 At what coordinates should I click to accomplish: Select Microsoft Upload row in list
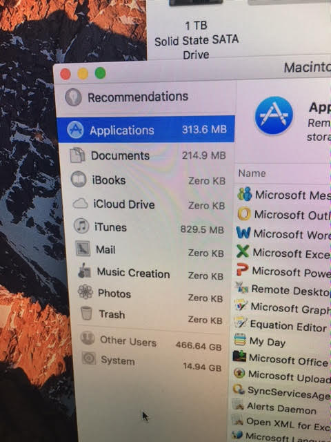[x=281, y=376]
